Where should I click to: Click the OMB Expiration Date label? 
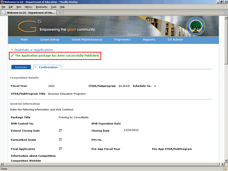pos(106,124)
